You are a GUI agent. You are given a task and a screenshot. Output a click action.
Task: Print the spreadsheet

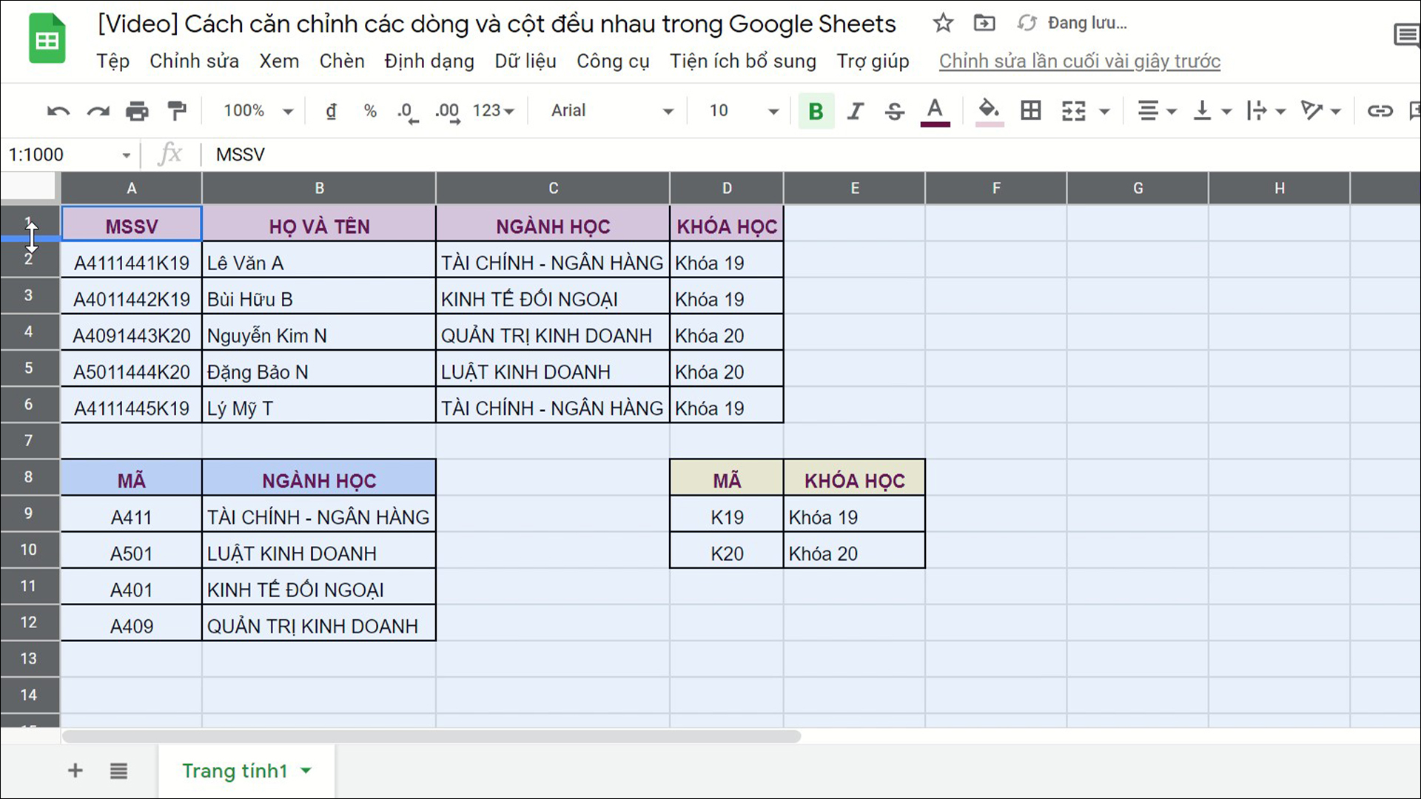(137, 111)
